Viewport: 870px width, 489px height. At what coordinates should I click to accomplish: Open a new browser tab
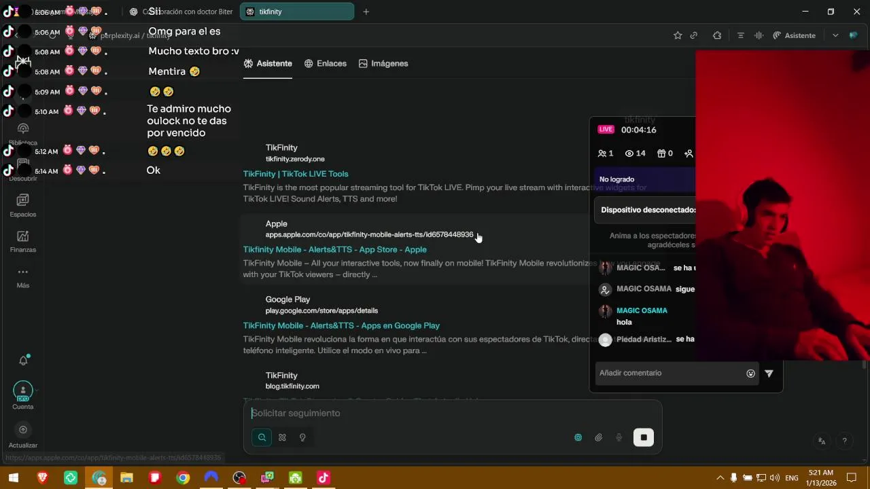[x=366, y=12]
